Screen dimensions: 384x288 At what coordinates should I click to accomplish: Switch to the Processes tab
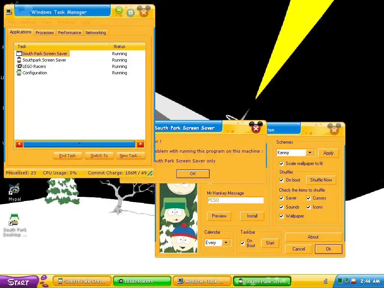(45, 33)
